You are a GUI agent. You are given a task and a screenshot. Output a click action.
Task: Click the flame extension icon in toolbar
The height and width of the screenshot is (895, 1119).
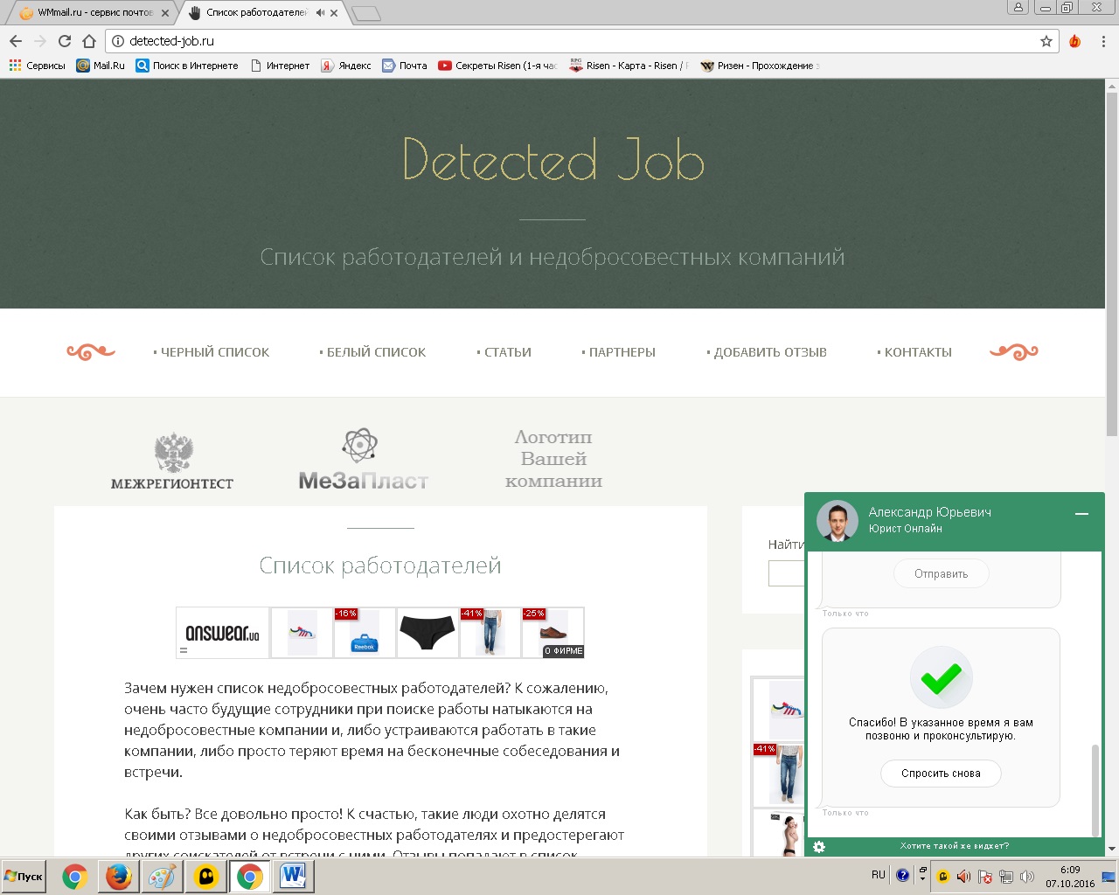coord(1075,41)
